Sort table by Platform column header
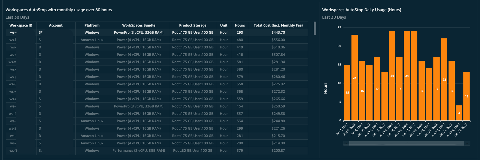The height and width of the screenshot is (160, 480). tap(92, 25)
